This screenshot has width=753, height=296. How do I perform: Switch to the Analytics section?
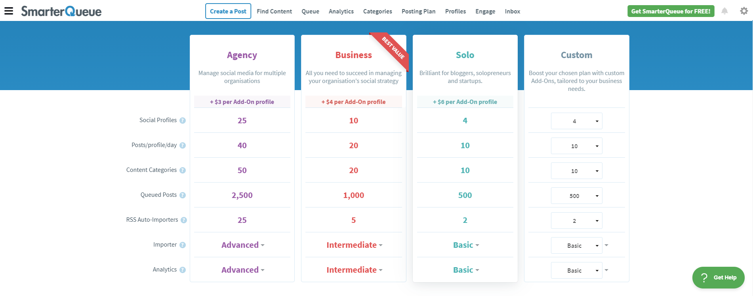coord(341,11)
